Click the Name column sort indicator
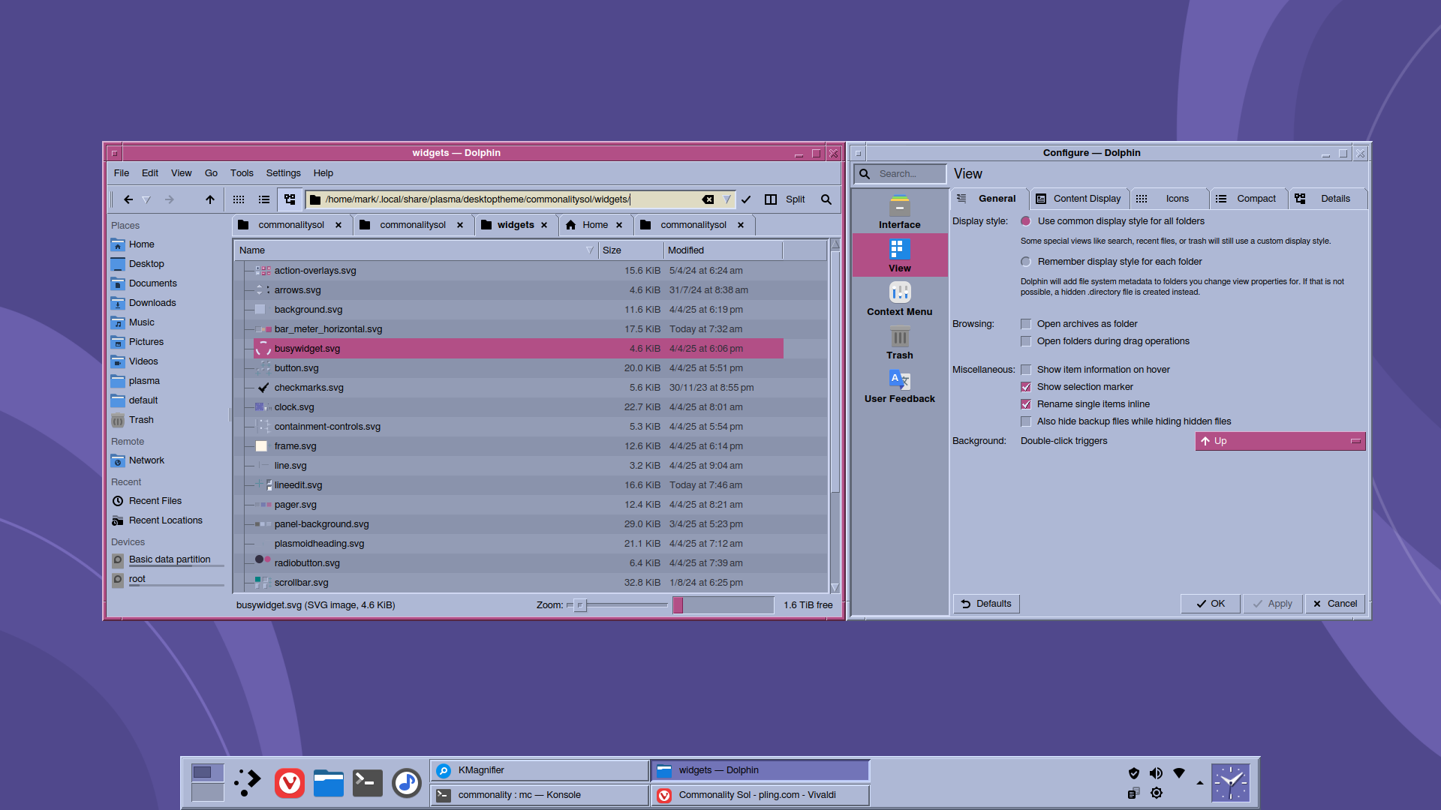This screenshot has height=810, width=1441. (589, 250)
